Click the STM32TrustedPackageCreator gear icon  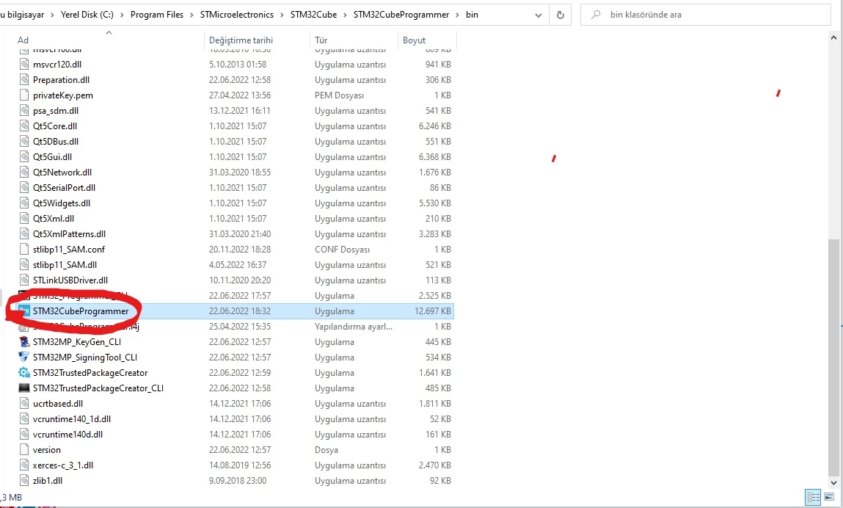point(23,372)
